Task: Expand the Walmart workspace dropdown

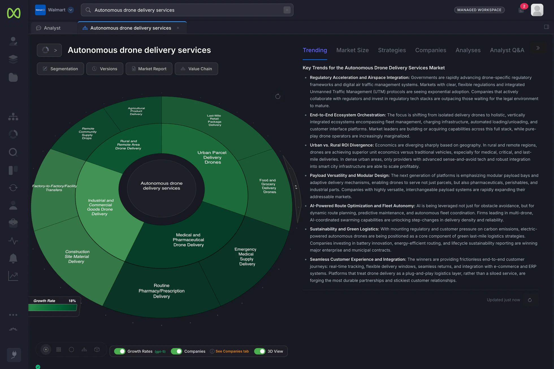Action: (x=71, y=10)
